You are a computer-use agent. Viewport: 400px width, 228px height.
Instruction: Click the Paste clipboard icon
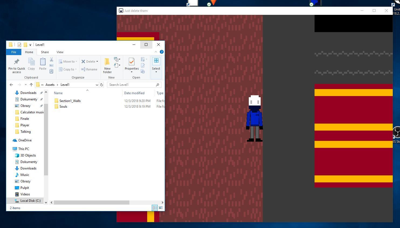[43, 64]
